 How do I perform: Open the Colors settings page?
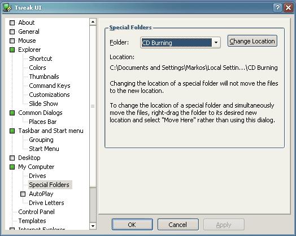tap(37, 68)
